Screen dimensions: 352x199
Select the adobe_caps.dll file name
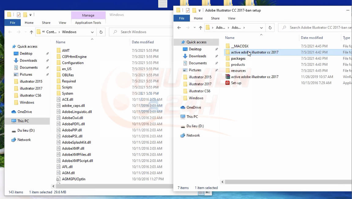click(73, 106)
